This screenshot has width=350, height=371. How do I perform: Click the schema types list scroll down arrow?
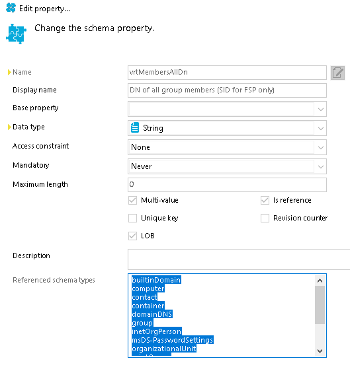(x=320, y=351)
